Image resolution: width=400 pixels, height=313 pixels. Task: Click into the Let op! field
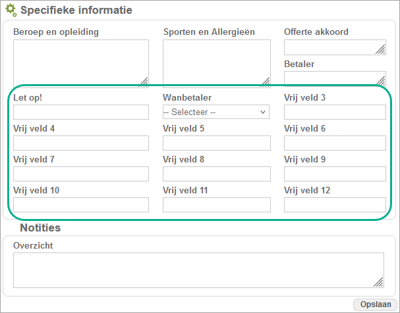coord(80,112)
